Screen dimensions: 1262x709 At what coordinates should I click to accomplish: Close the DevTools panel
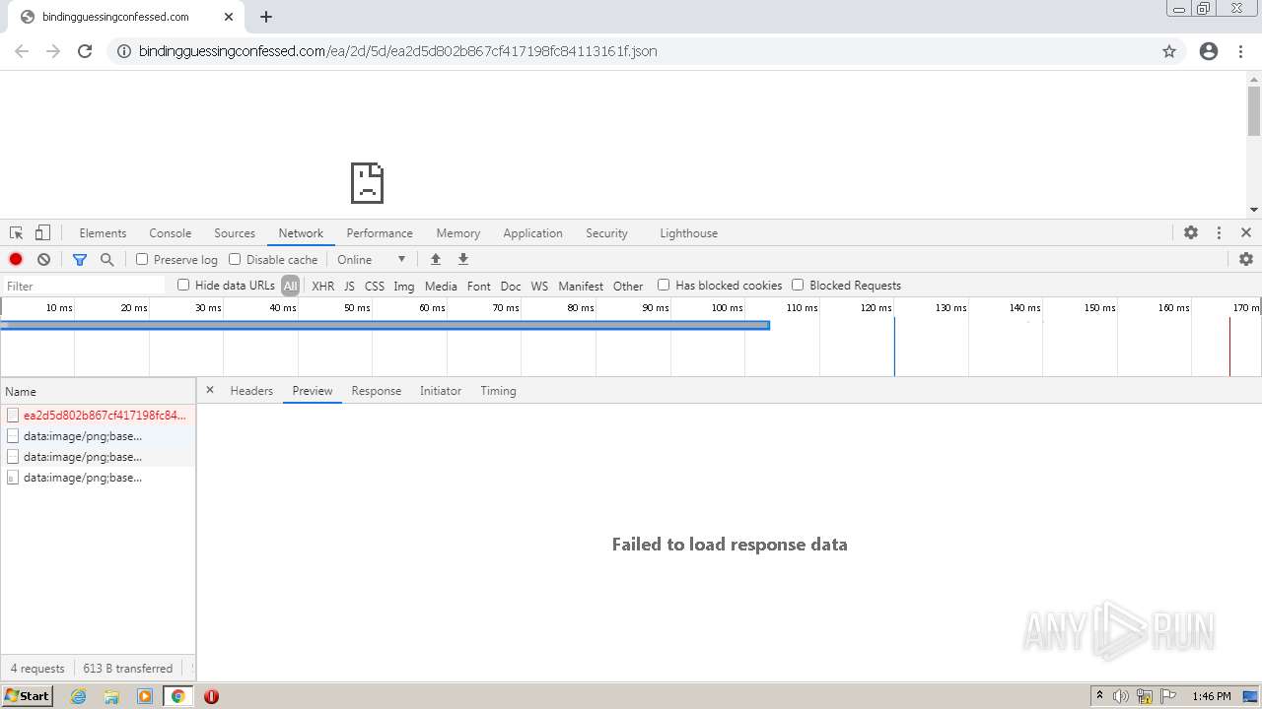[x=1246, y=233]
